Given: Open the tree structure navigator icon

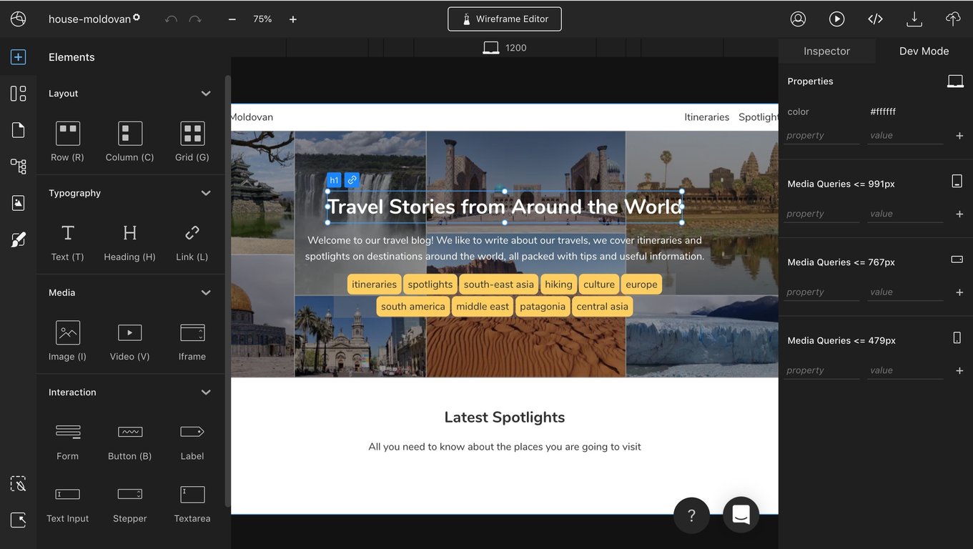Looking at the screenshot, I should coord(19,166).
